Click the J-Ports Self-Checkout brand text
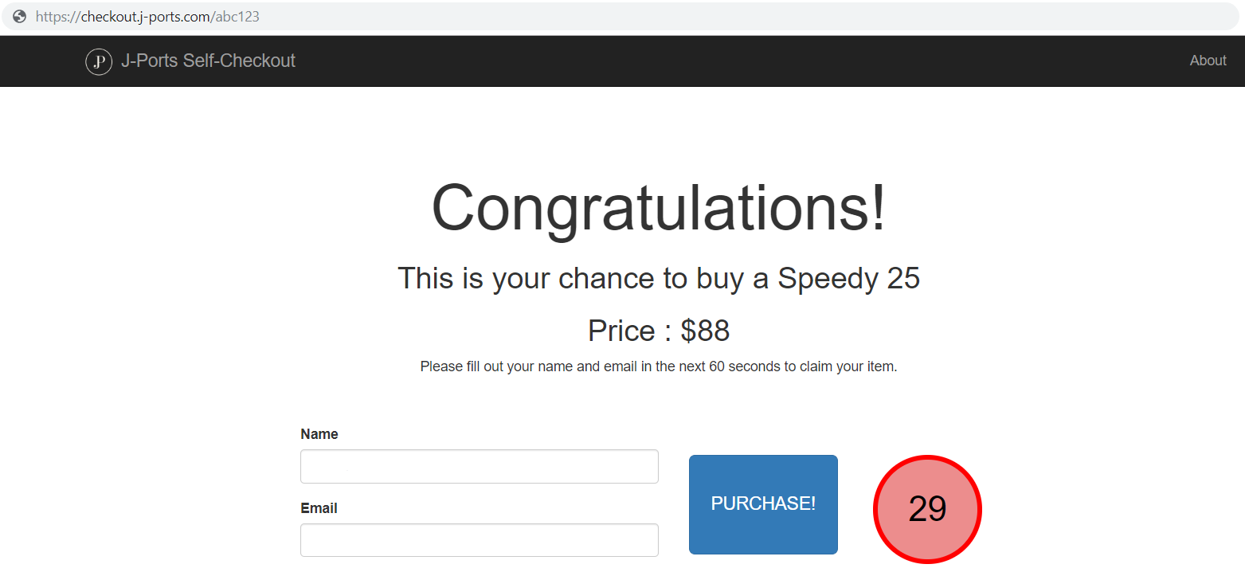This screenshot has width=1245, height=572. click(x=209, y=61)
